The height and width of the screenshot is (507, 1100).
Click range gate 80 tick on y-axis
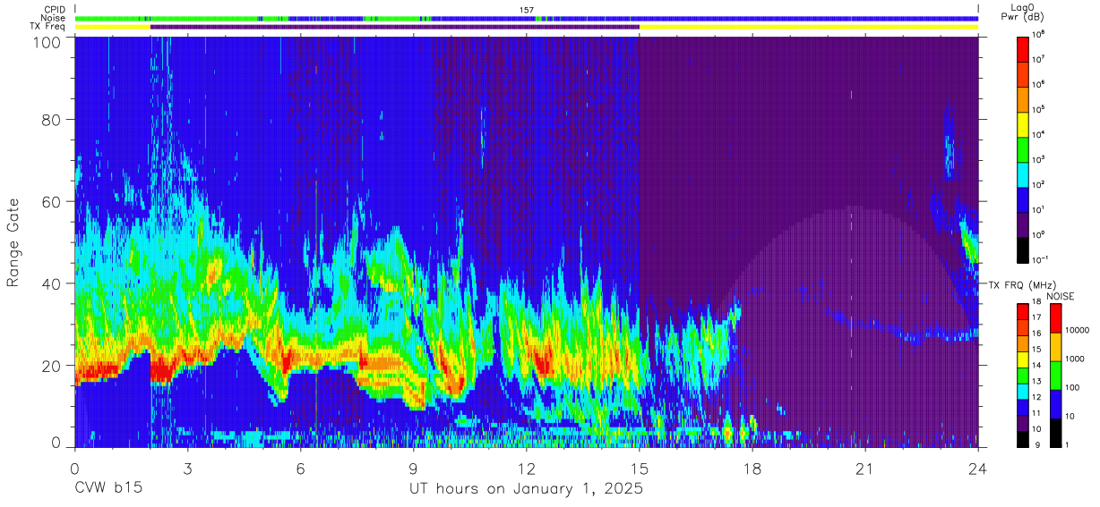click(x=52, y=119)
